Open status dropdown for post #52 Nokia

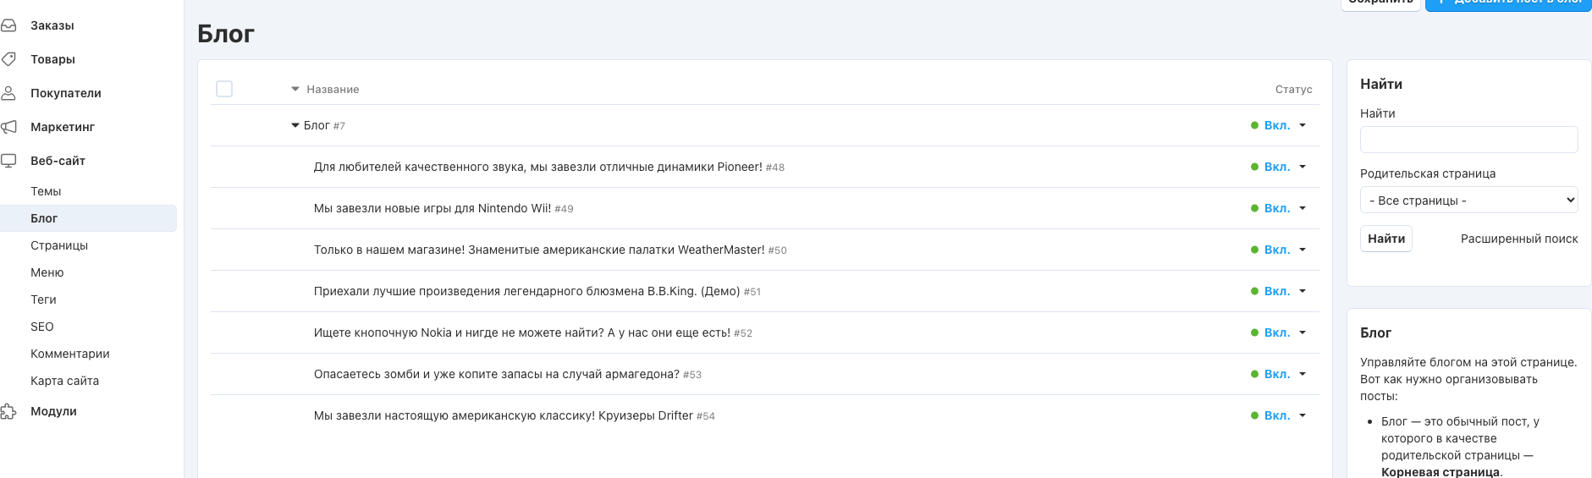(x=1303, y=332)
